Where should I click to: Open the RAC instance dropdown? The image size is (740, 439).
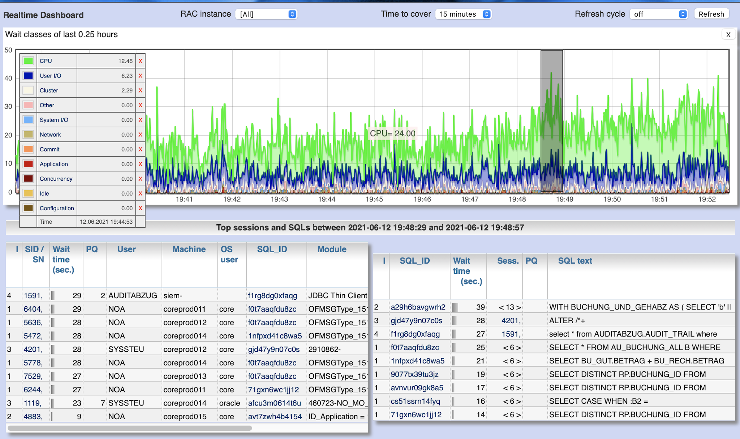pyautogui.click(x=266, y=14)
